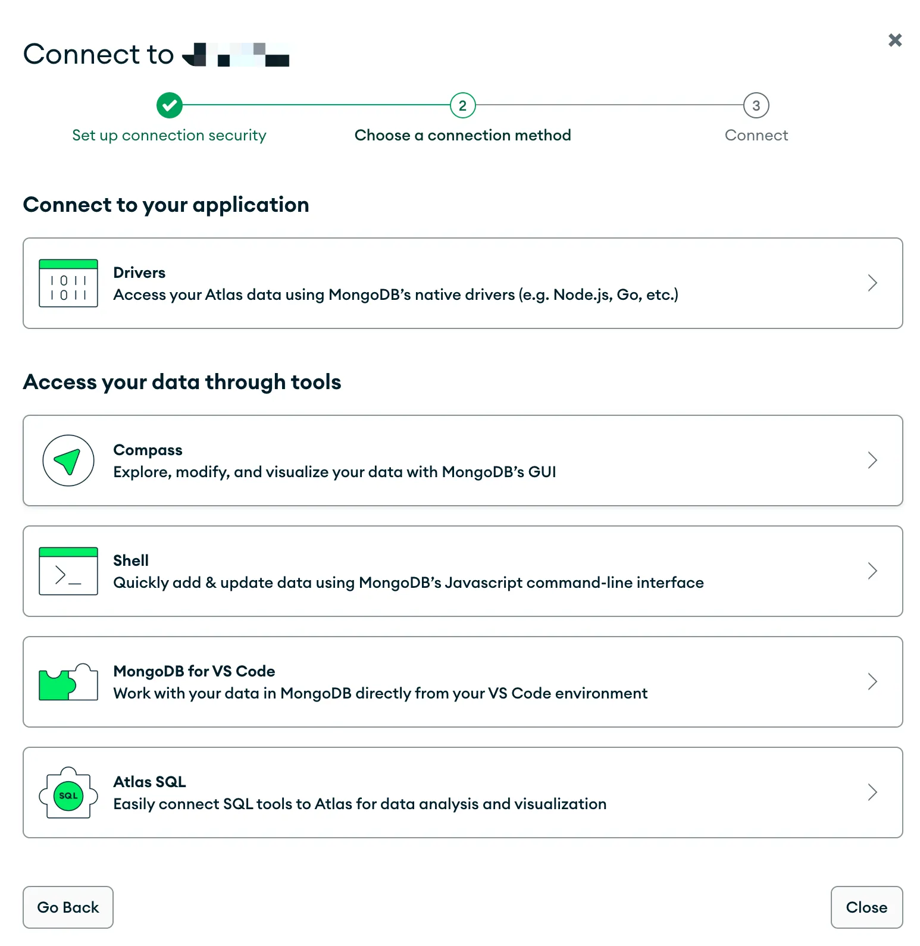Select the Drivers binary-data icon
This screenshot has width=920, height=946.
click(x=68, y=283)
